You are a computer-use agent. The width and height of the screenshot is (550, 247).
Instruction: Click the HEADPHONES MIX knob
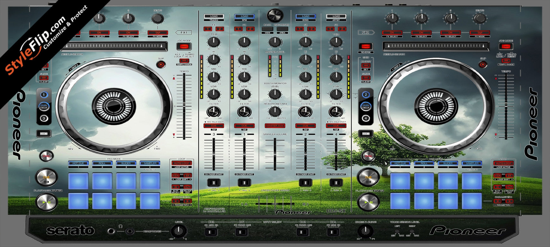tap(275, 111)
